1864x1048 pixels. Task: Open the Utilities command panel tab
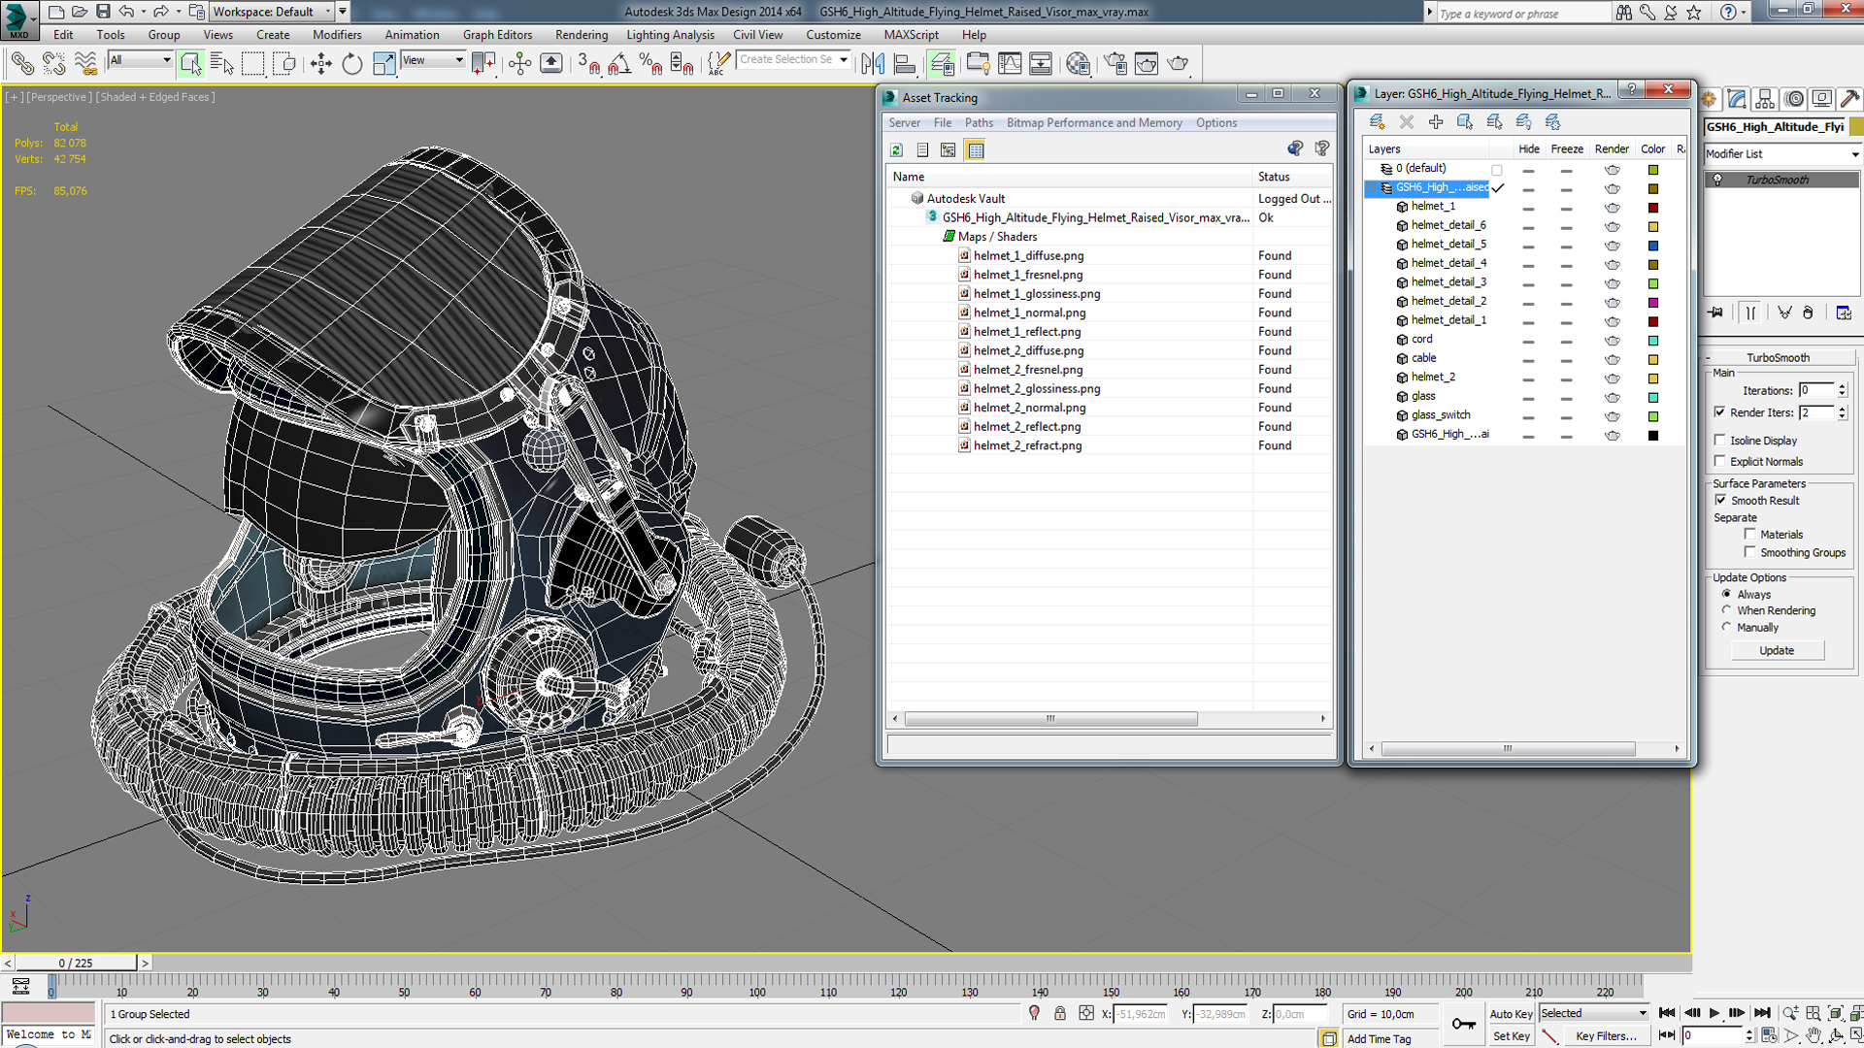pyautogui.click(x=1850, y=99)
